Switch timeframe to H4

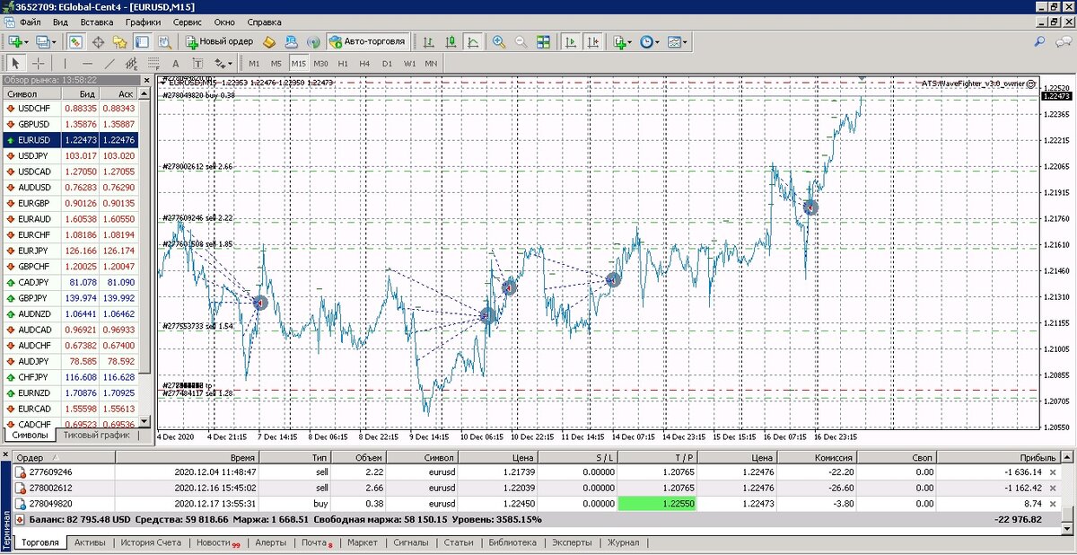point(364,64)
